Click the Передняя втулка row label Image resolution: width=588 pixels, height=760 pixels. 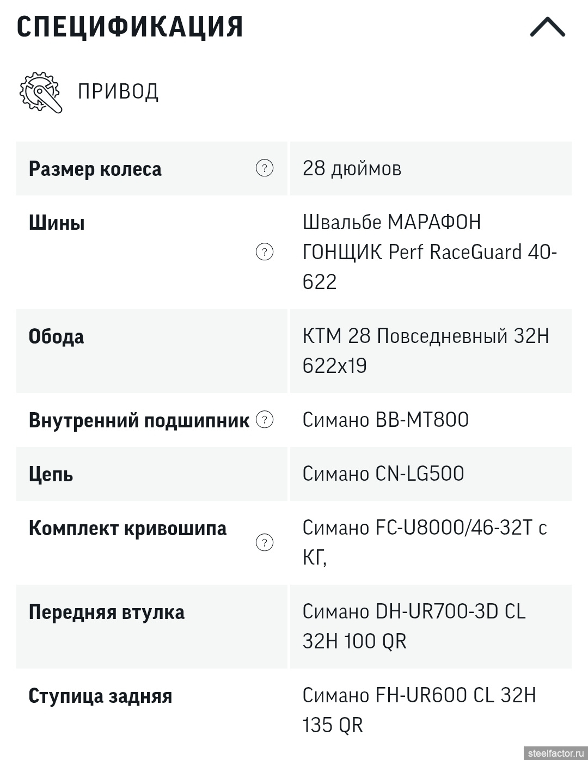coord(106,612)
